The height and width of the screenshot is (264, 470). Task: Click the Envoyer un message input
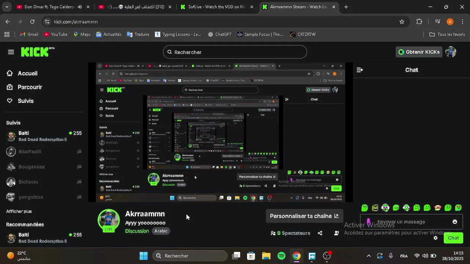[x=411, y=222]
